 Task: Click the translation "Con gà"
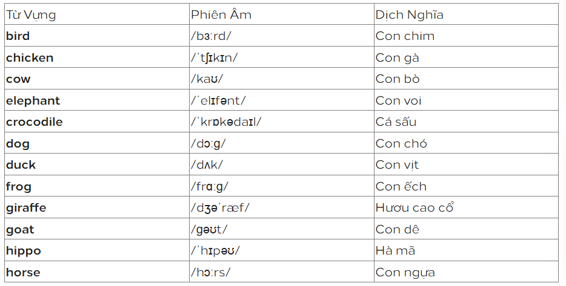click(x=397, y=57)
